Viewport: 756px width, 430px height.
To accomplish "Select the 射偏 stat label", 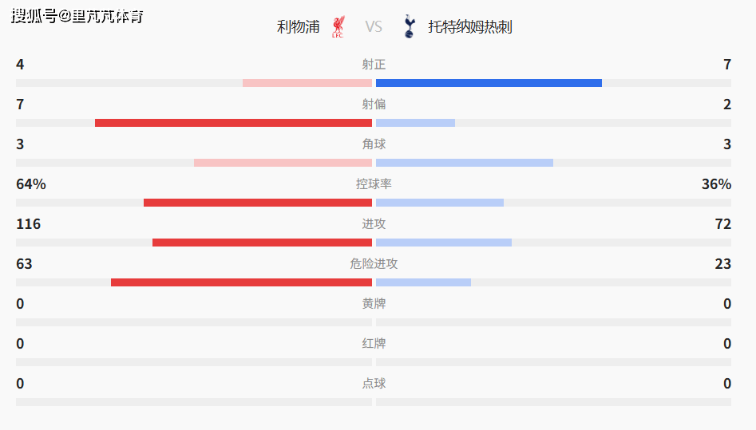I will pyautogui.click(x=374, y=105).
